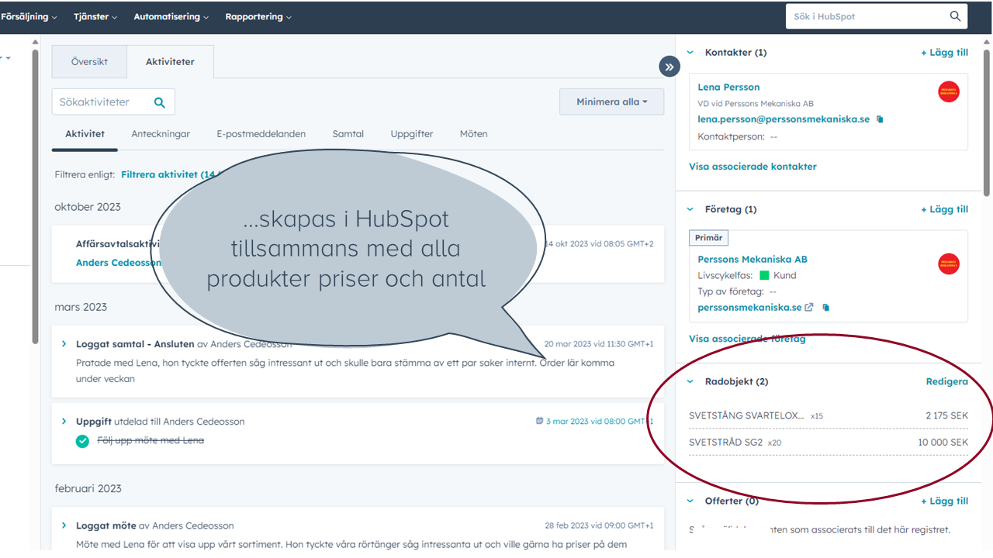Click the 2 175 SEK amount
Image resolution: width=993 pixels, height=558 pixels.
coord(946,416)
